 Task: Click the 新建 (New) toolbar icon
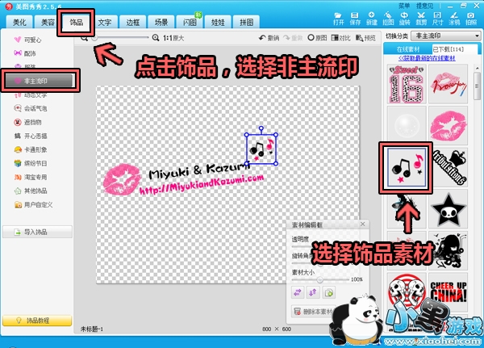(372, 19)
